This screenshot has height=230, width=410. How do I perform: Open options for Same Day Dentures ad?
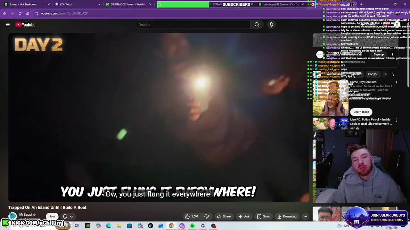pos(397,83)
